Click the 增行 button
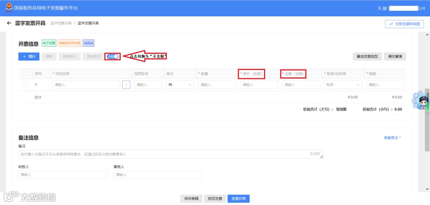 click(29, 57)
